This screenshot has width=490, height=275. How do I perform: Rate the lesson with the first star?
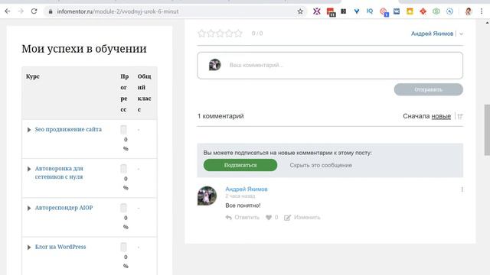click(x=201, y=34)
